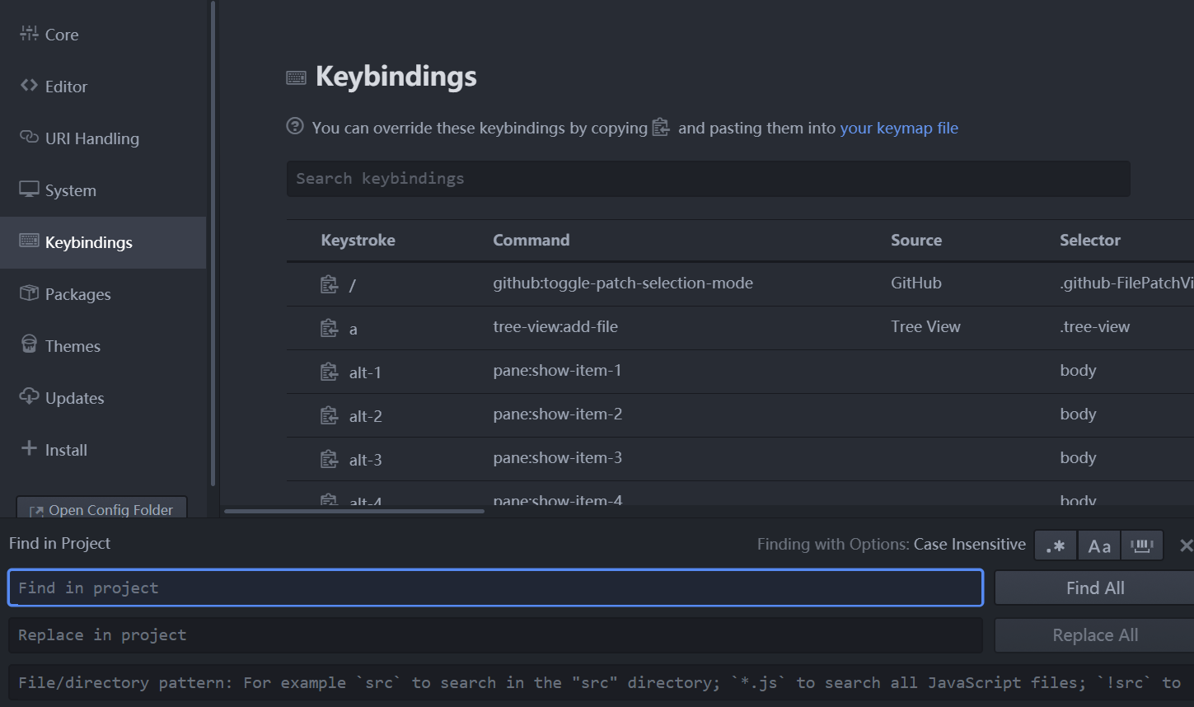Click the Open Config Folder button
Image resolution: width=1194 pixels, height=707 pixels.
[x=101, y=509]
